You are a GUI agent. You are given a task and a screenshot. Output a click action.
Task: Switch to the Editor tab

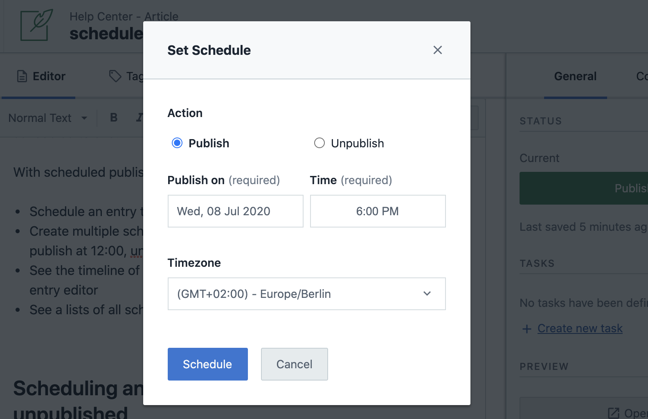[x=49, y=77]
